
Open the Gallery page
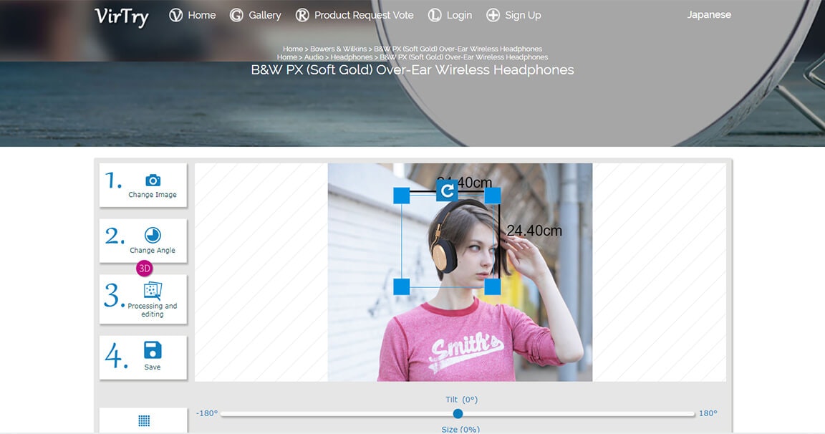click(265, 15)
